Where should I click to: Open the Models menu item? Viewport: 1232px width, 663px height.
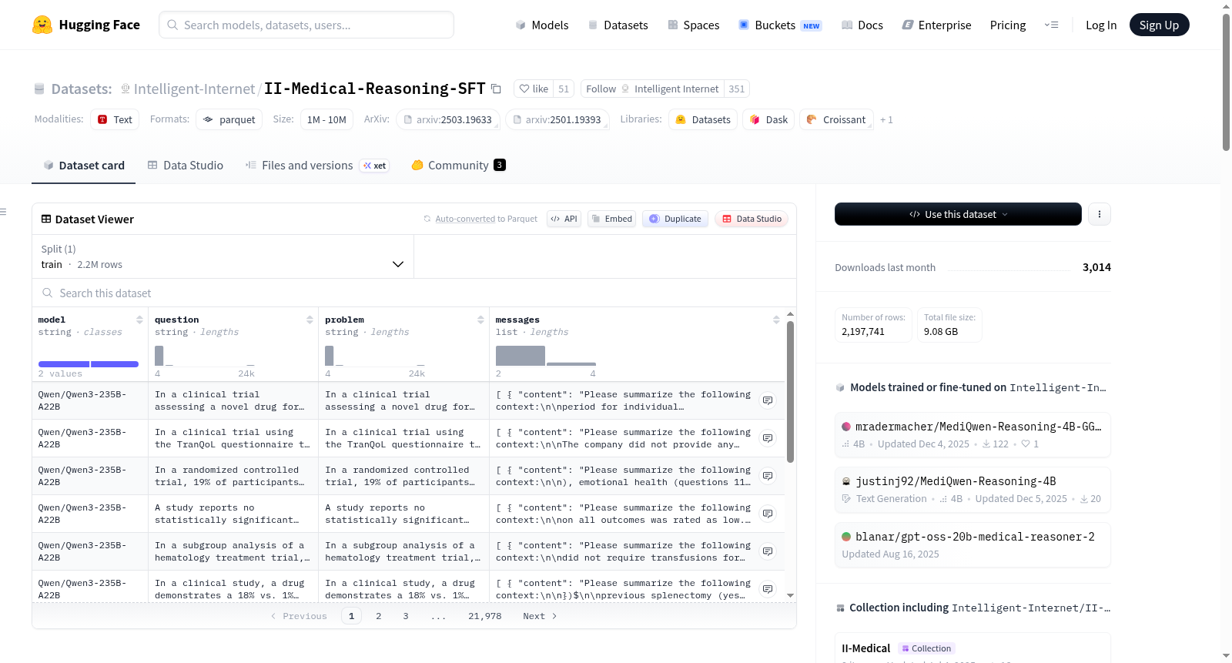pos(542,25)
